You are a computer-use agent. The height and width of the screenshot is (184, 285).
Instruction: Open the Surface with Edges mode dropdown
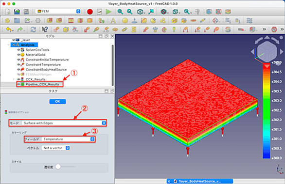[64, 123]
